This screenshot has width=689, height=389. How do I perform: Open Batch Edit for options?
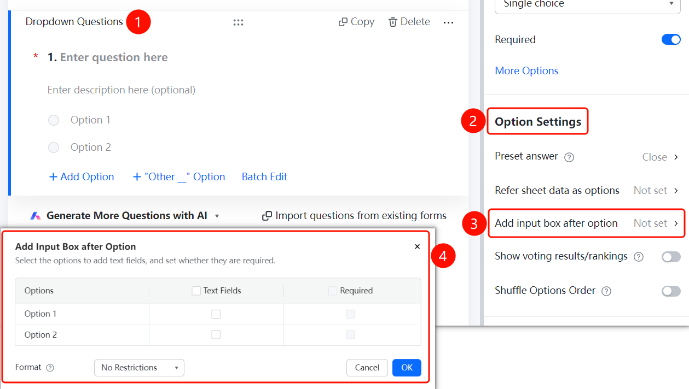264,177
